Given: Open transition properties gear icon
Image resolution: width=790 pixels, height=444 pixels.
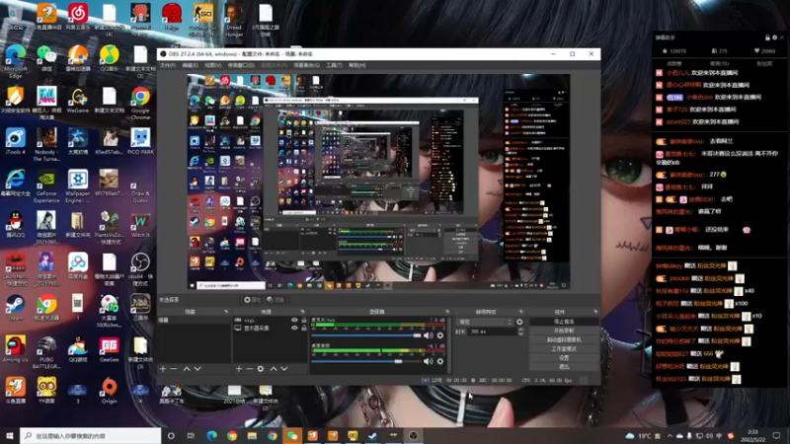Looking at the screenshot, I should 519,322.
